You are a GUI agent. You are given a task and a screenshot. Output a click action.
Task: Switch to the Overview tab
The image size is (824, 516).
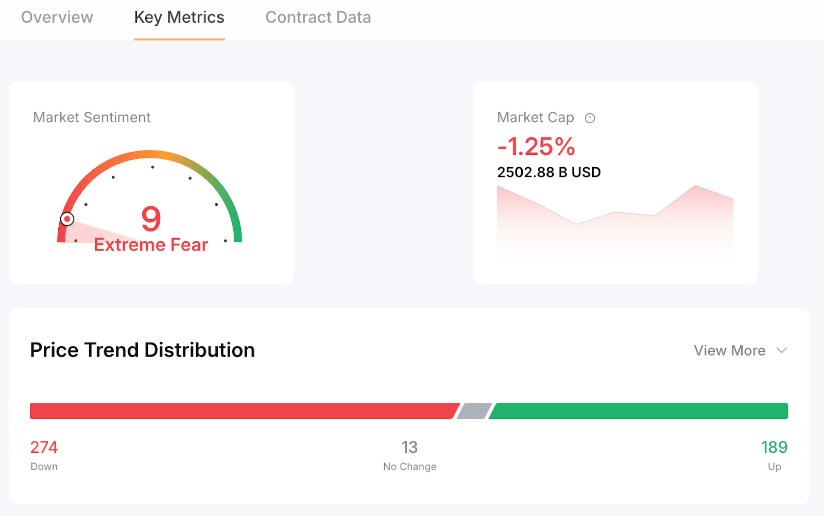(57, 17)
